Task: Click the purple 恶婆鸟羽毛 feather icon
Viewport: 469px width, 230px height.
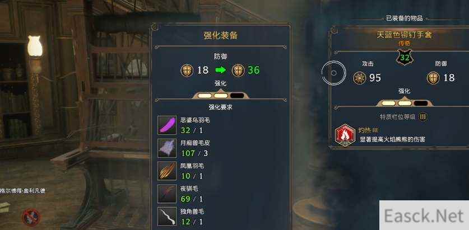Action: click(167, 125)
